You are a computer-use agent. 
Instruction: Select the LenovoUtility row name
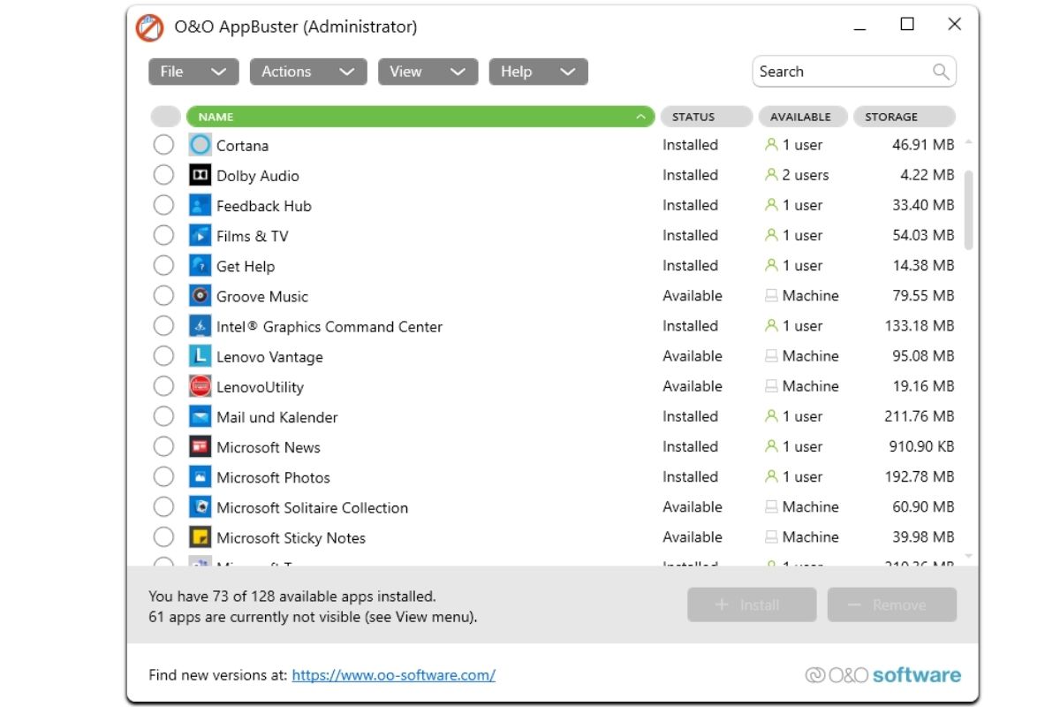click(x=260, y=387)
